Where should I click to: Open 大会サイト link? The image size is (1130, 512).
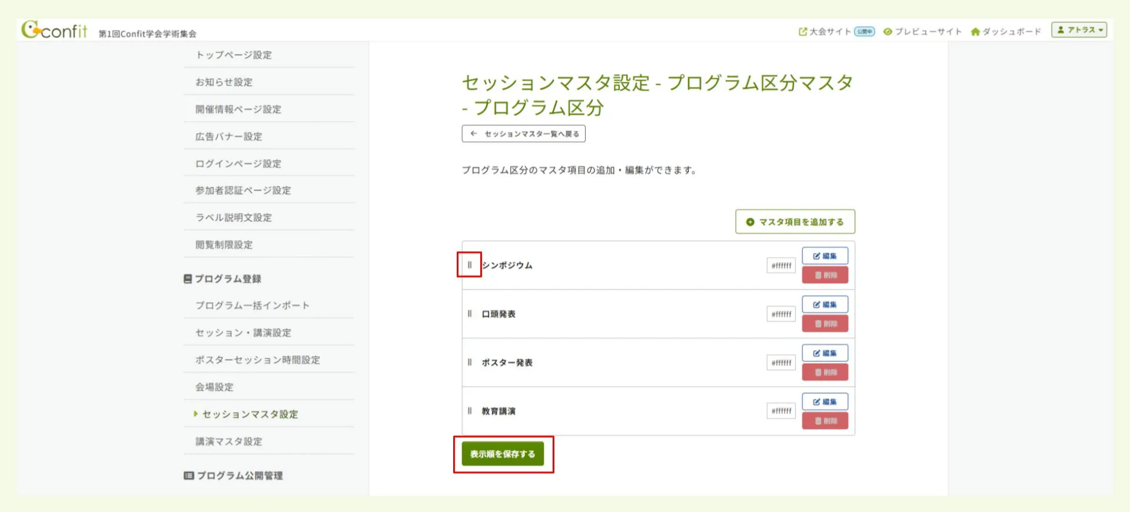click(825, 31)
